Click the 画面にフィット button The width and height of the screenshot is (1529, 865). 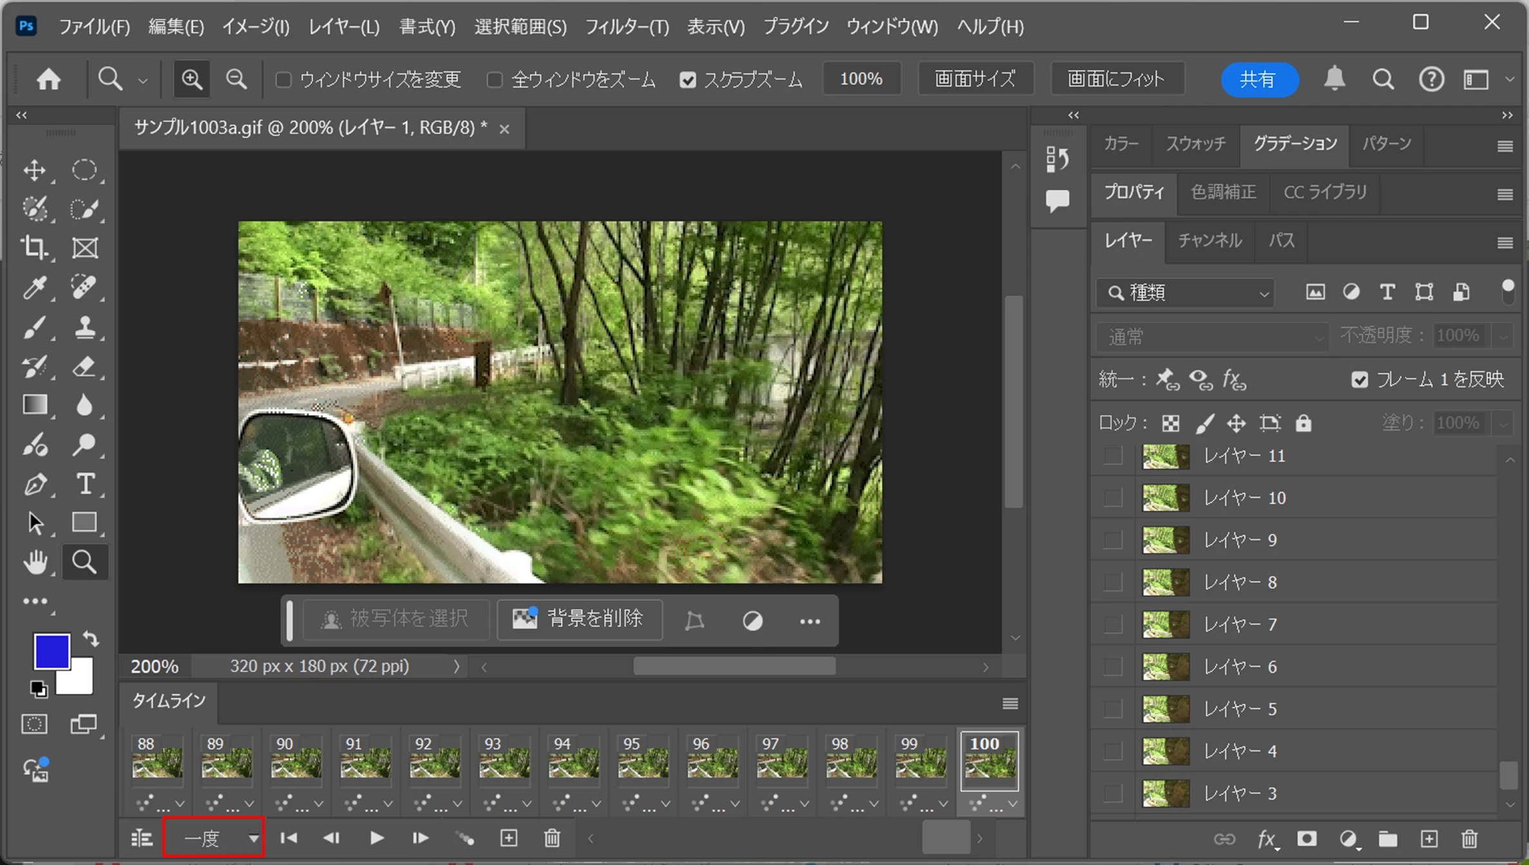tap(1116, 79)
